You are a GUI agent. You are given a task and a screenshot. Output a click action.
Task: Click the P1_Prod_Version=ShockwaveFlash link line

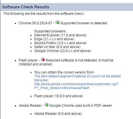(62, 88)
